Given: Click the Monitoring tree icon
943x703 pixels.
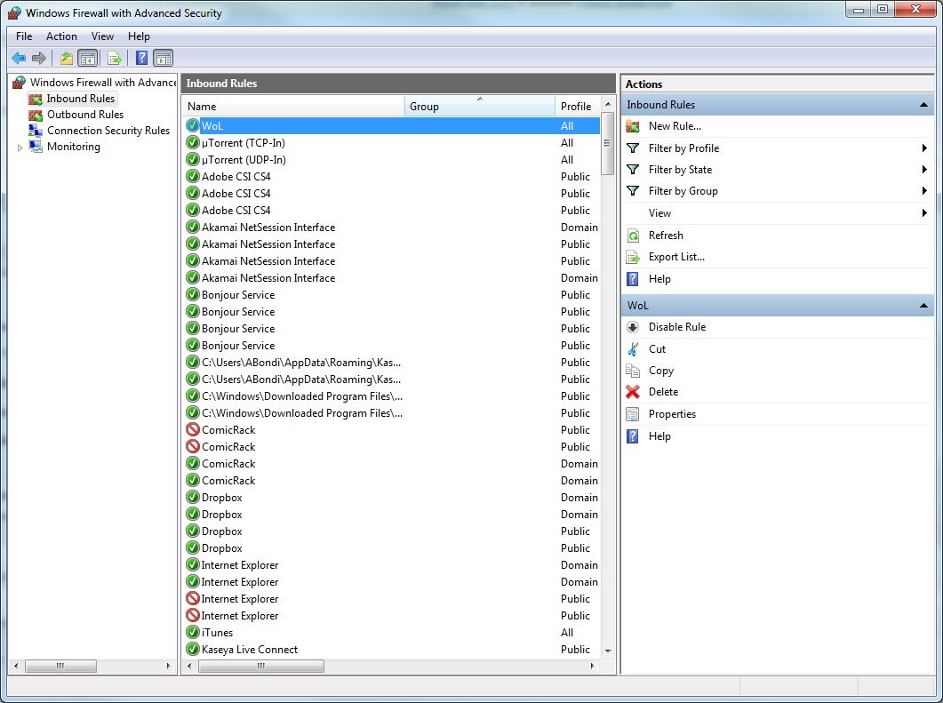Looking at the screenshot, I should (x=36, y=146).
